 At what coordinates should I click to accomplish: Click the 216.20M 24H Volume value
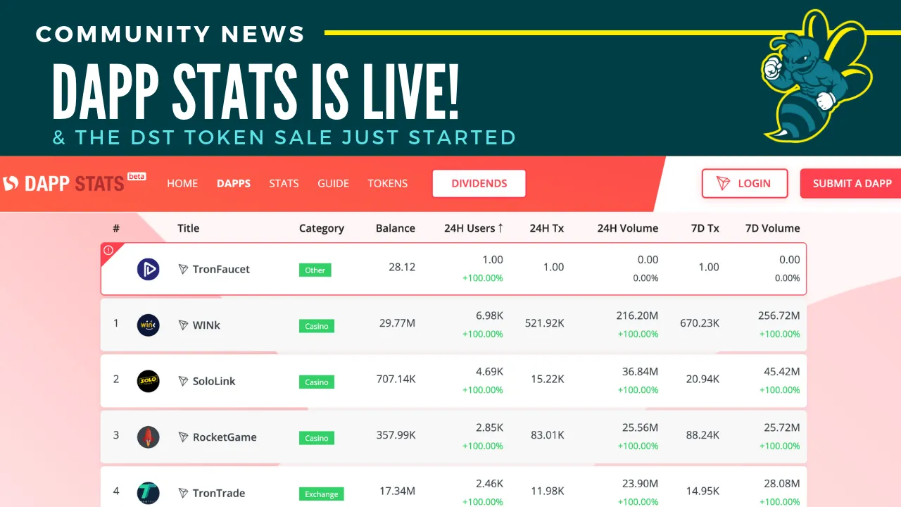point(637,315)
